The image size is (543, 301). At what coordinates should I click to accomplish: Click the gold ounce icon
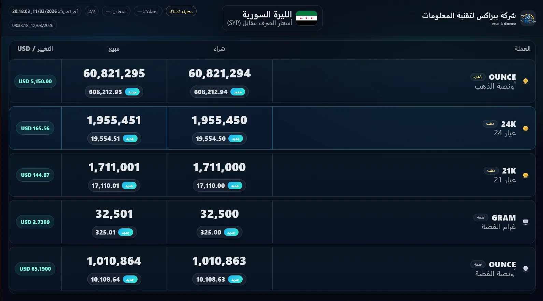pos(526,81)
